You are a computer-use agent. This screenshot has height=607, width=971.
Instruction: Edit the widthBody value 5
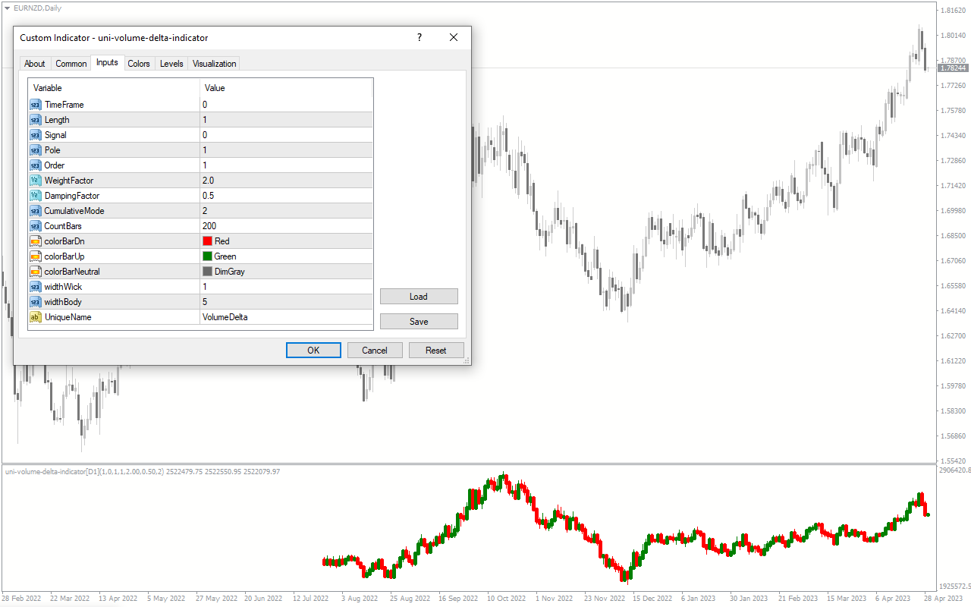(286, 302)
